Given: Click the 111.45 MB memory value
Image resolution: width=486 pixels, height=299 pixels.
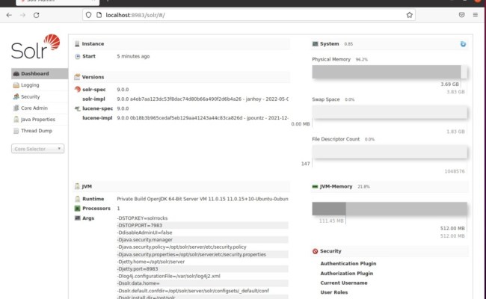Looking at the screenshot, I should (x=331, y=221).
